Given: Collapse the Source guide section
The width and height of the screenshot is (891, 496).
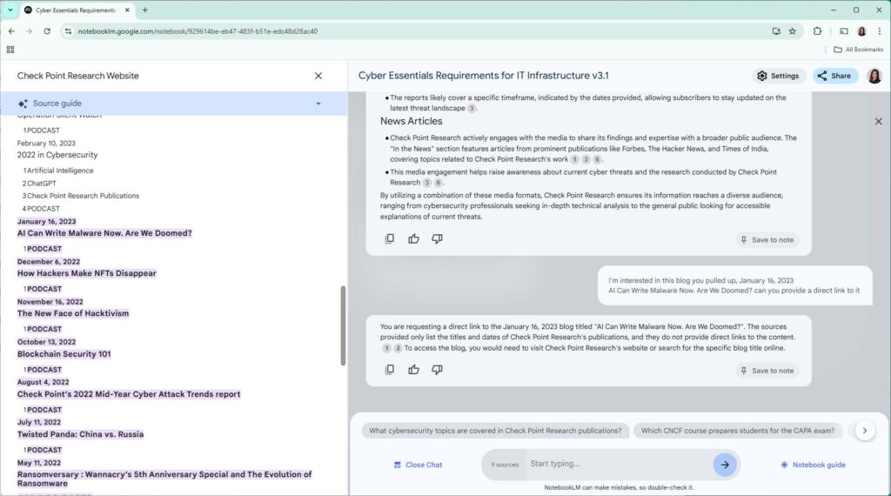Looking at the screenshot, I should (318, 104).
